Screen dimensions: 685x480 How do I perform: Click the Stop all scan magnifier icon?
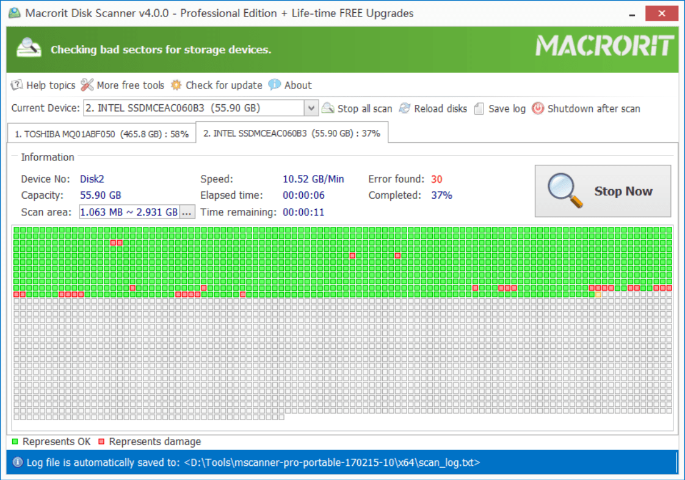pyautogui.click(x=328, y=108)
